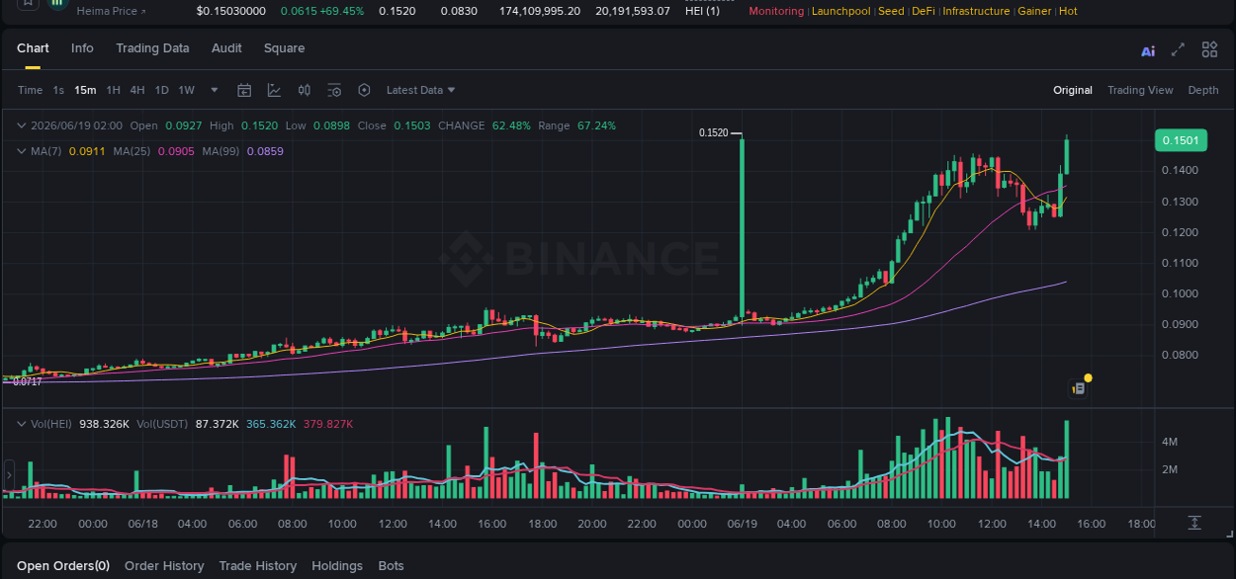Switch to the Info tab
The image size is (1236, 579).
click(83, 48)
